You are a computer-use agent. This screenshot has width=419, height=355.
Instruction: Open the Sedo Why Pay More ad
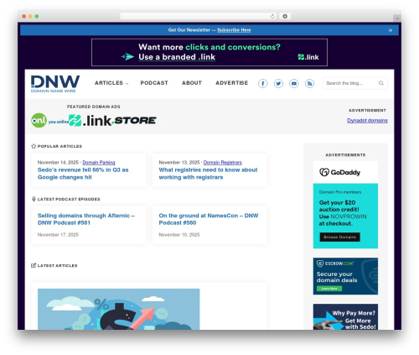point(345,317)
